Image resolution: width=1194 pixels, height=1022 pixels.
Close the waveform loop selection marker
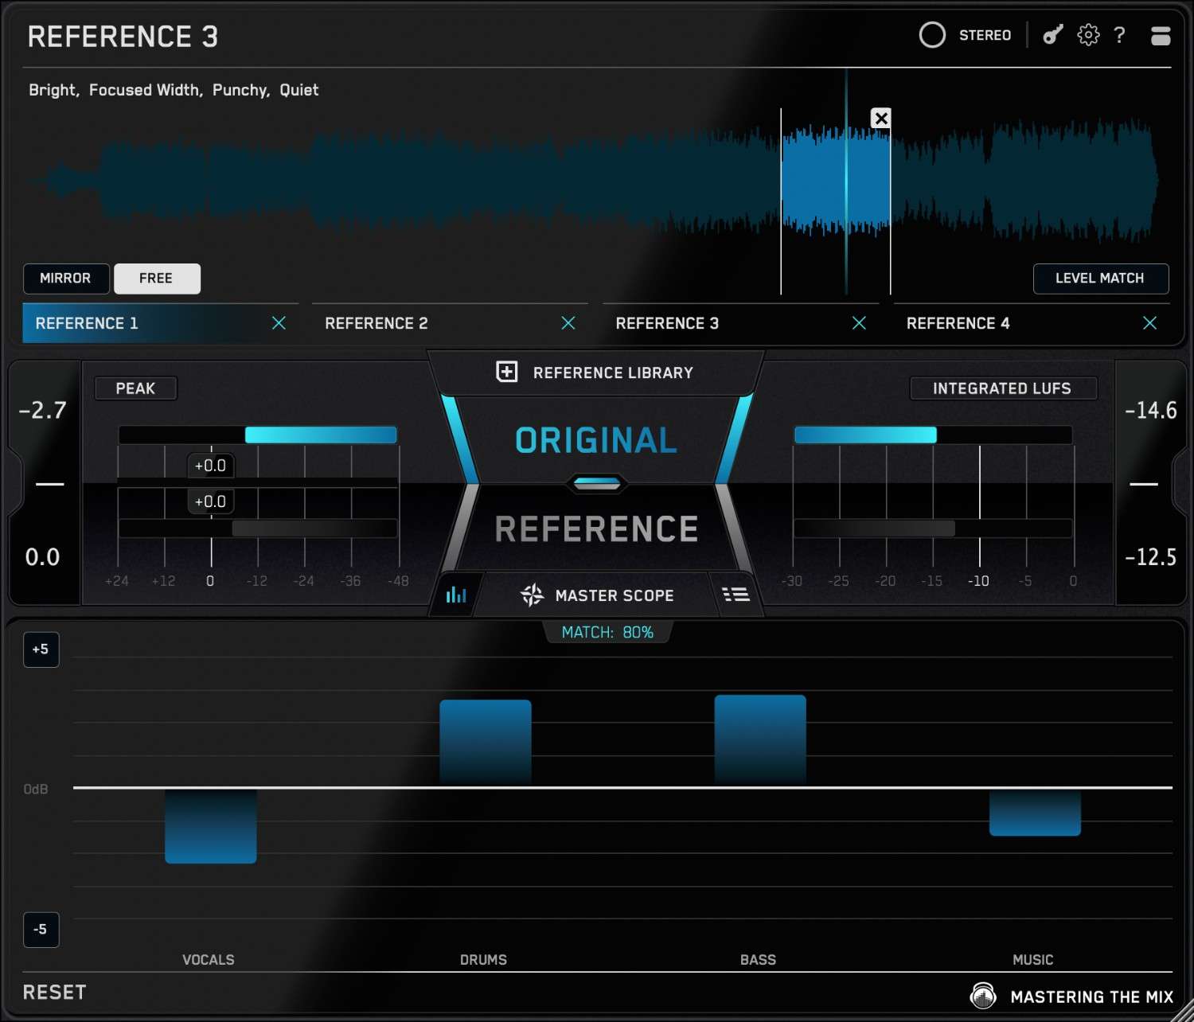[880, 118]
